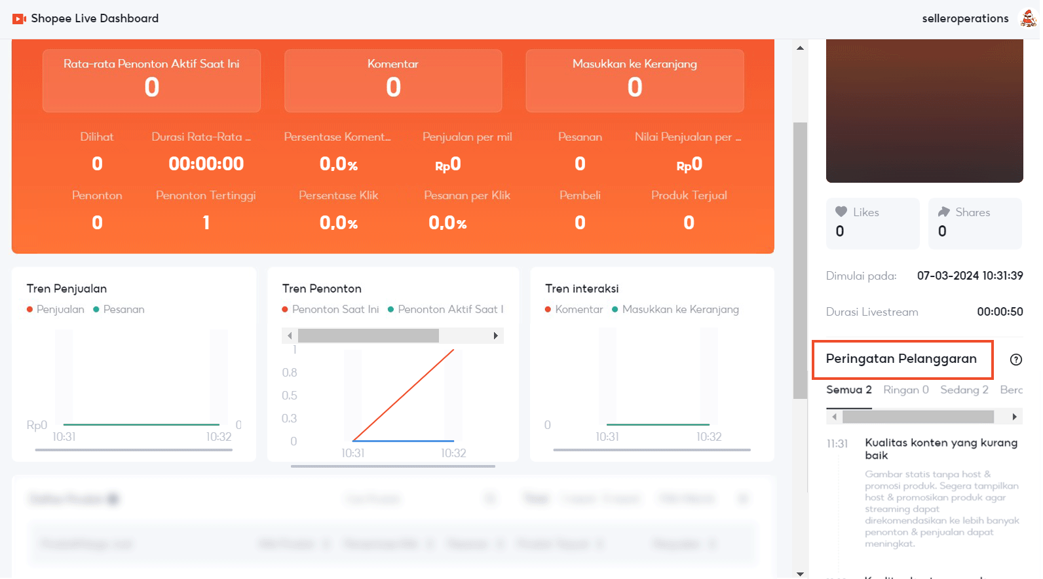Click the selleroperations account name
The width and height of the screenshot is (1043, 579).
(965, 18)
